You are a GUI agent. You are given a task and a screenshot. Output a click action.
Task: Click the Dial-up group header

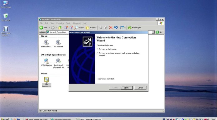click(x=44, y=36)
